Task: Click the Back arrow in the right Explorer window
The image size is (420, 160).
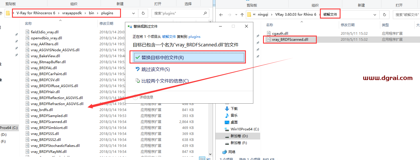Action: click(x=221, y=15)
